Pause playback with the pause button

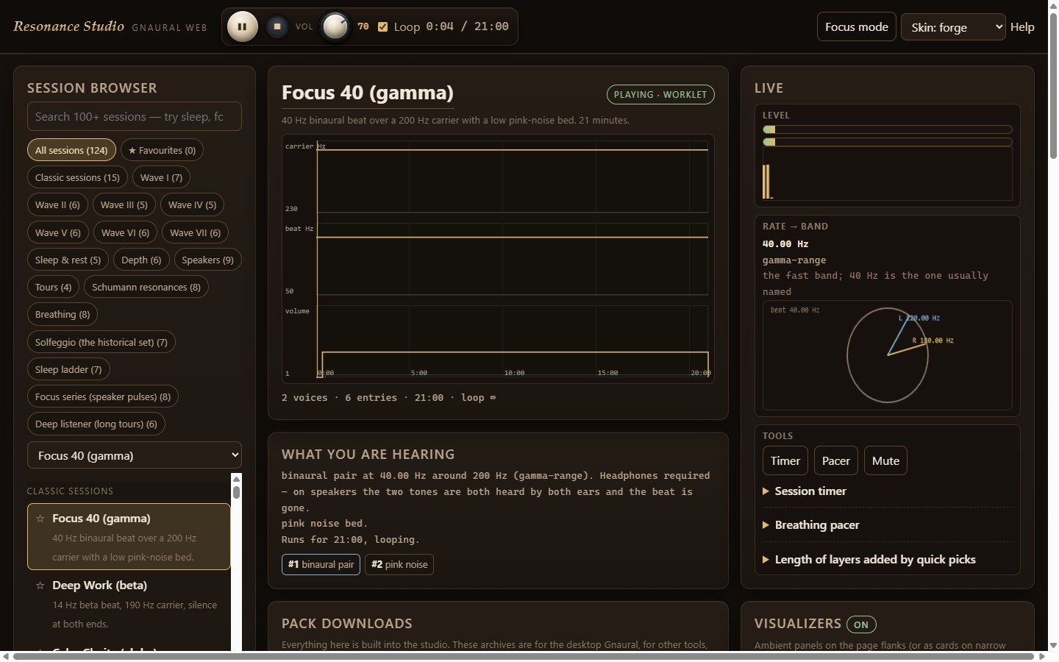tap(242, 26)
